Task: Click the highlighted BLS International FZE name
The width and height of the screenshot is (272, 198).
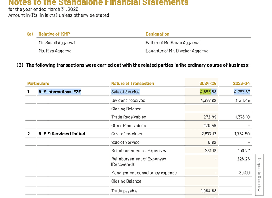Action: [x=61, y=92]
